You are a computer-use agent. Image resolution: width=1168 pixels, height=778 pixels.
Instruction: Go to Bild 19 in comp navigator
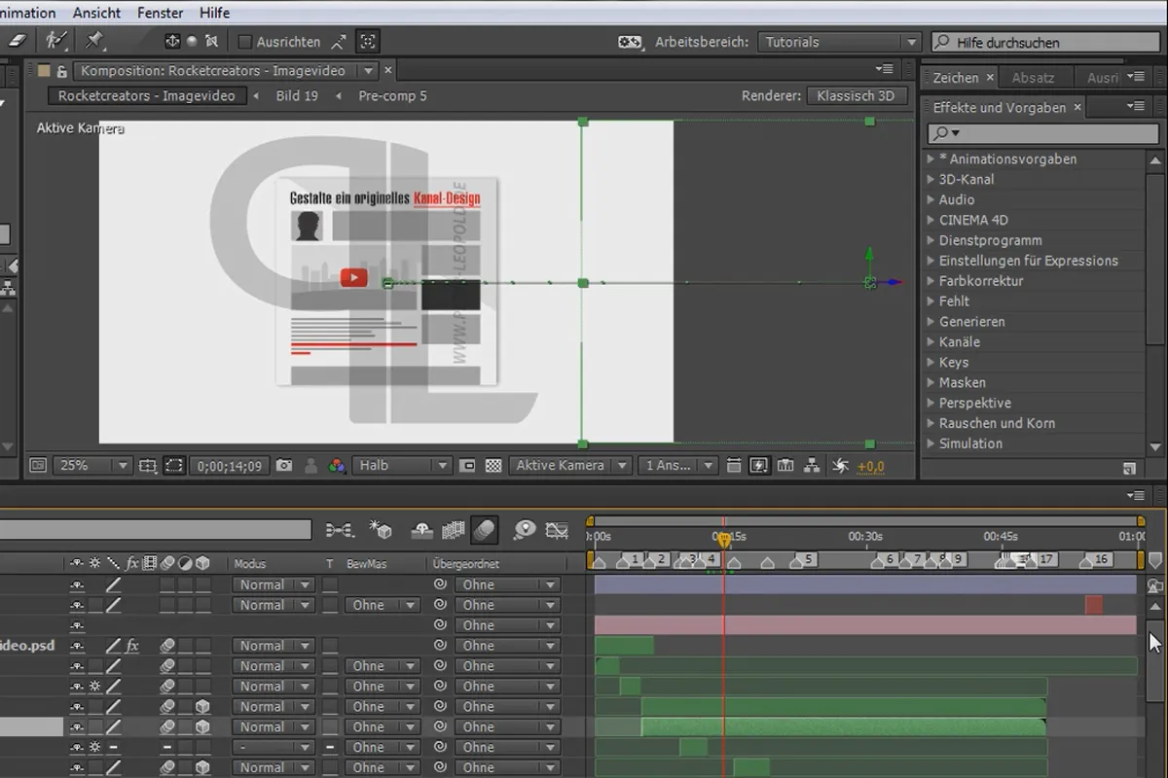pos(297,96)
